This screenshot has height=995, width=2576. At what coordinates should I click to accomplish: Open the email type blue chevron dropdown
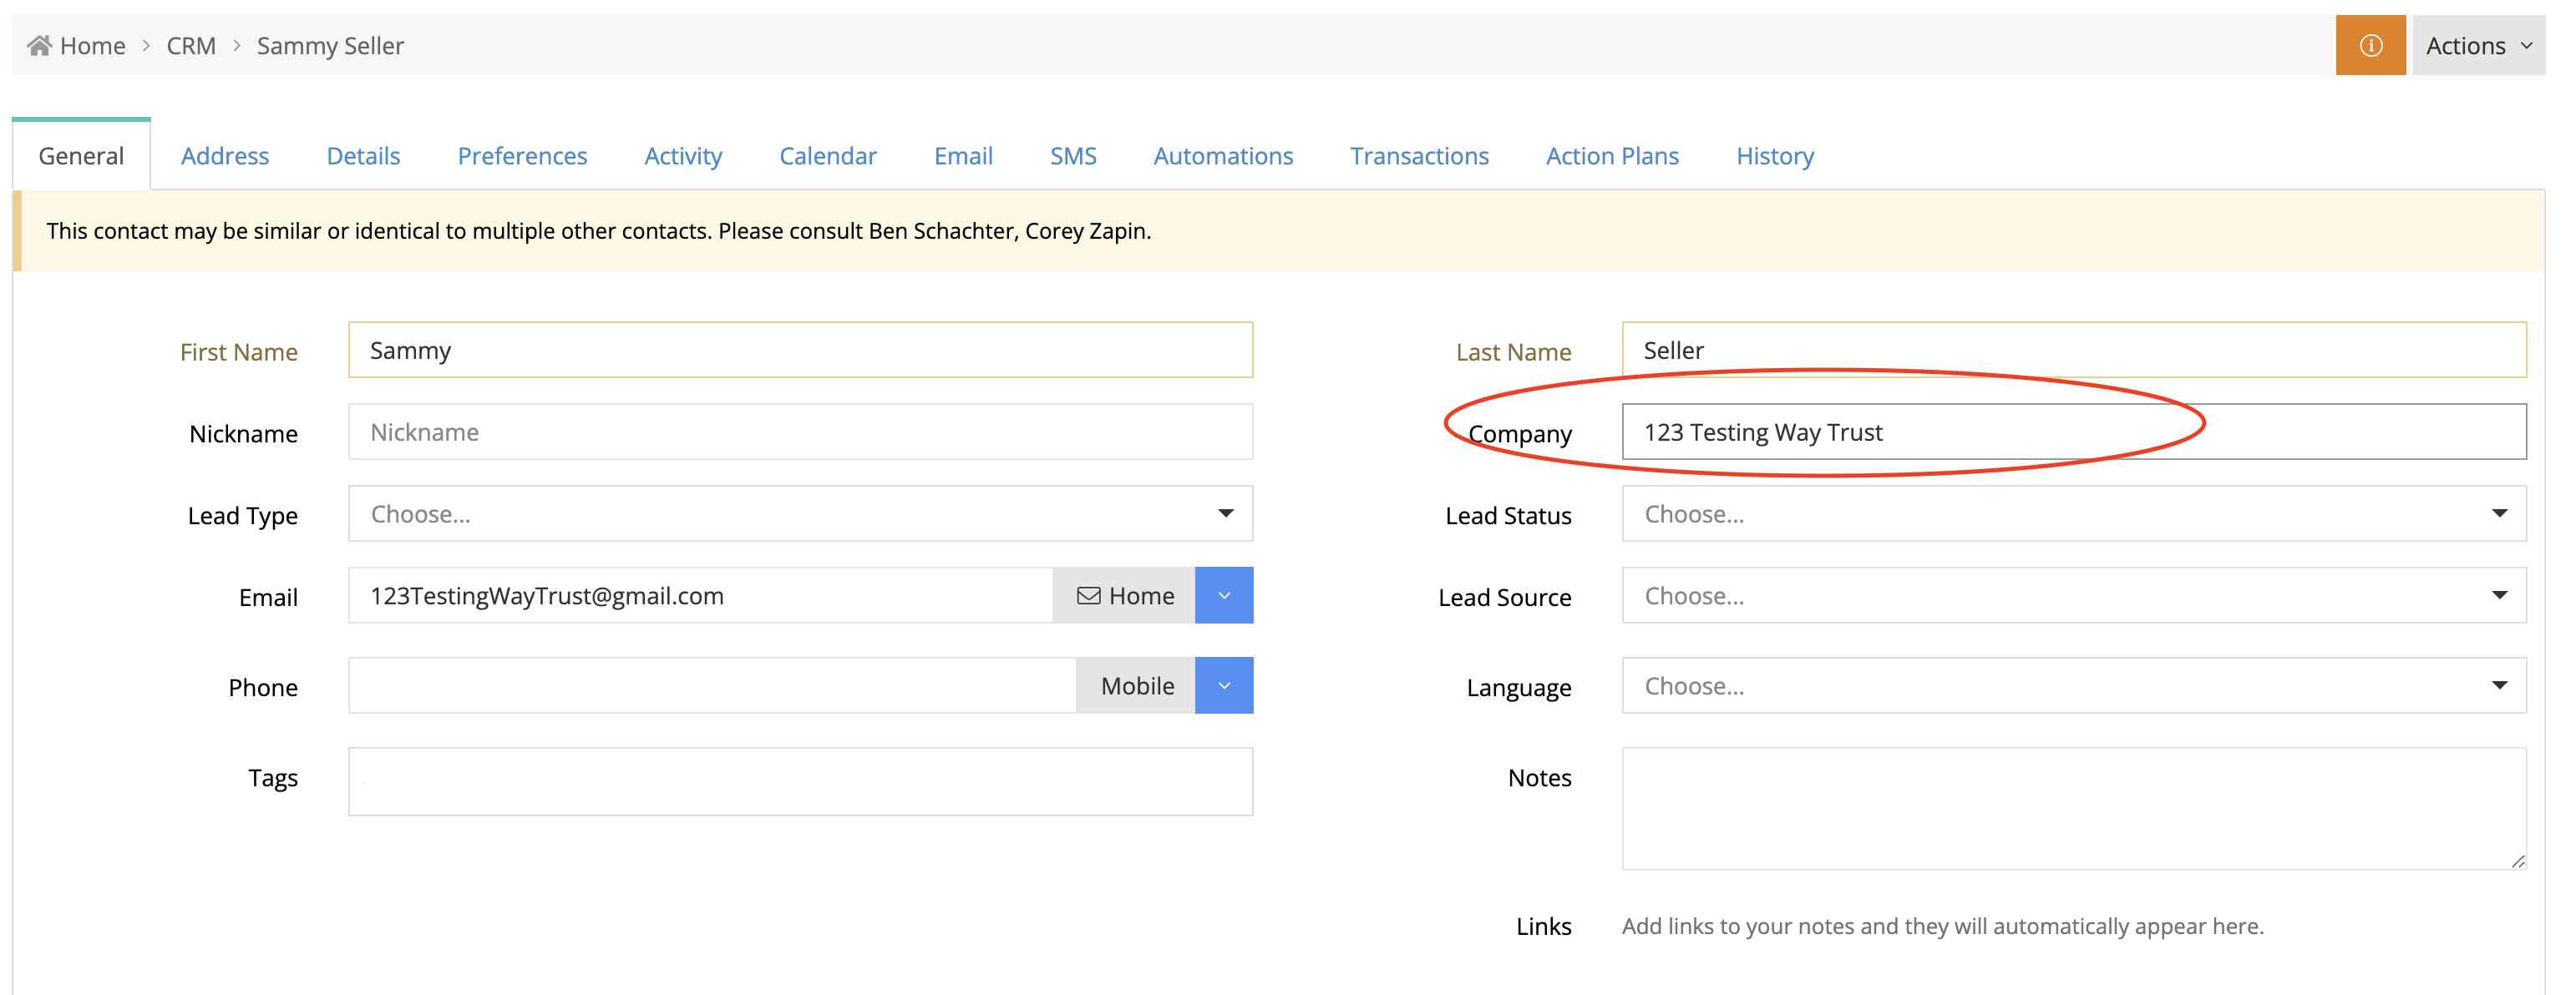point(1223,595)
